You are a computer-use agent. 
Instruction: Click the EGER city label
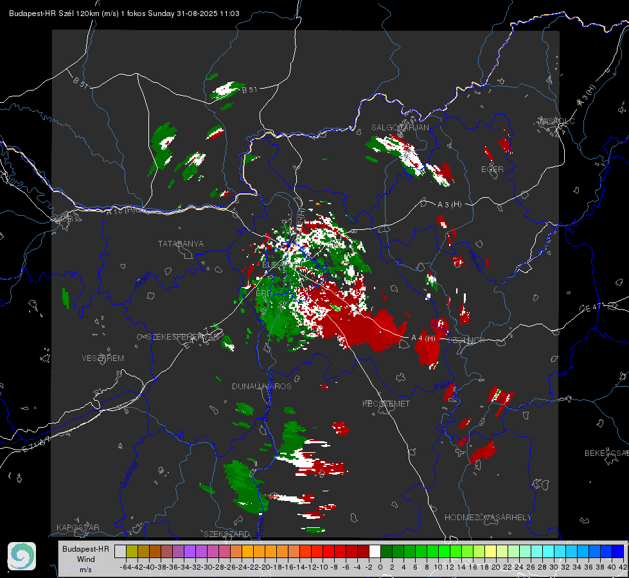(492, 170)
